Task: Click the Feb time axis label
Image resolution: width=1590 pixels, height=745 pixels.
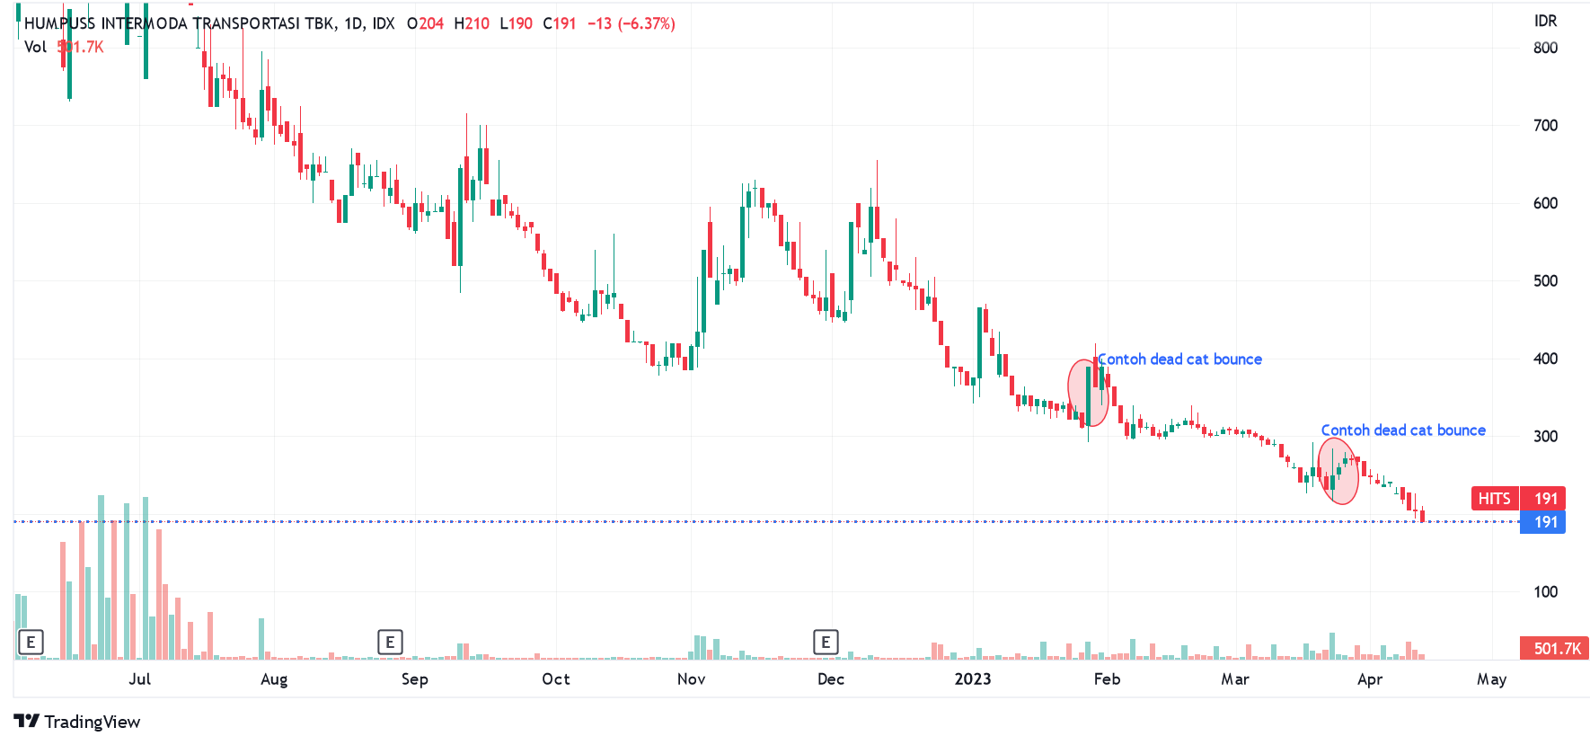Action: point(1107,679)
